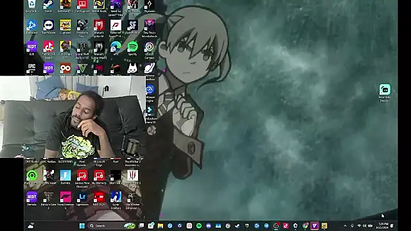Viewport: 411px width, 231px height.
Task: Launch TeamViewer from the desktop
Action: [x=49, y=27]
